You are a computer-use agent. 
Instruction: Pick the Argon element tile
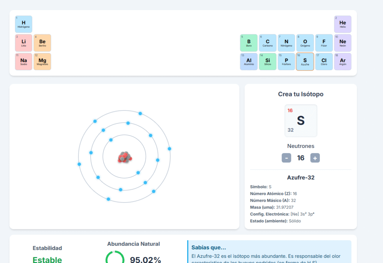pyautogui.click(x=343, y=62)
